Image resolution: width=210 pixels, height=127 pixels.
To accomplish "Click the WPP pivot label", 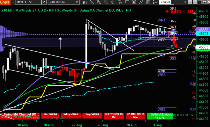I will 161,40.
